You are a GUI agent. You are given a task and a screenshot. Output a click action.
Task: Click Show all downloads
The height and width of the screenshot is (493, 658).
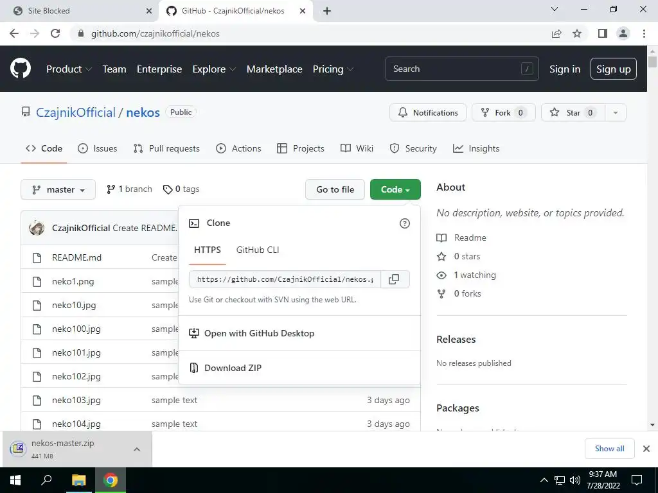point(609,449)
